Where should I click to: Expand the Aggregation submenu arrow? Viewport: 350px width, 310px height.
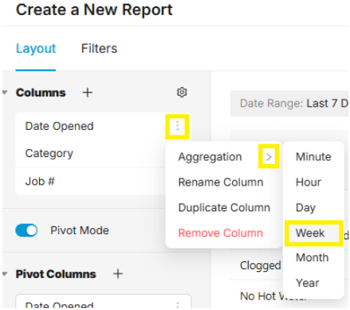(x=269, y=157)
